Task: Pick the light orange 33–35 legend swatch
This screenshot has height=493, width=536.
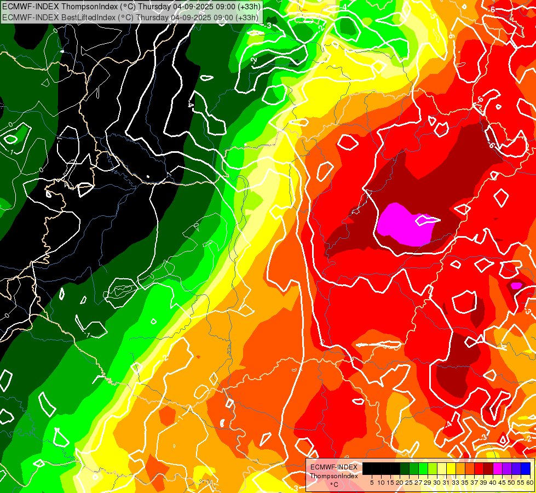Action: point(460,468)
